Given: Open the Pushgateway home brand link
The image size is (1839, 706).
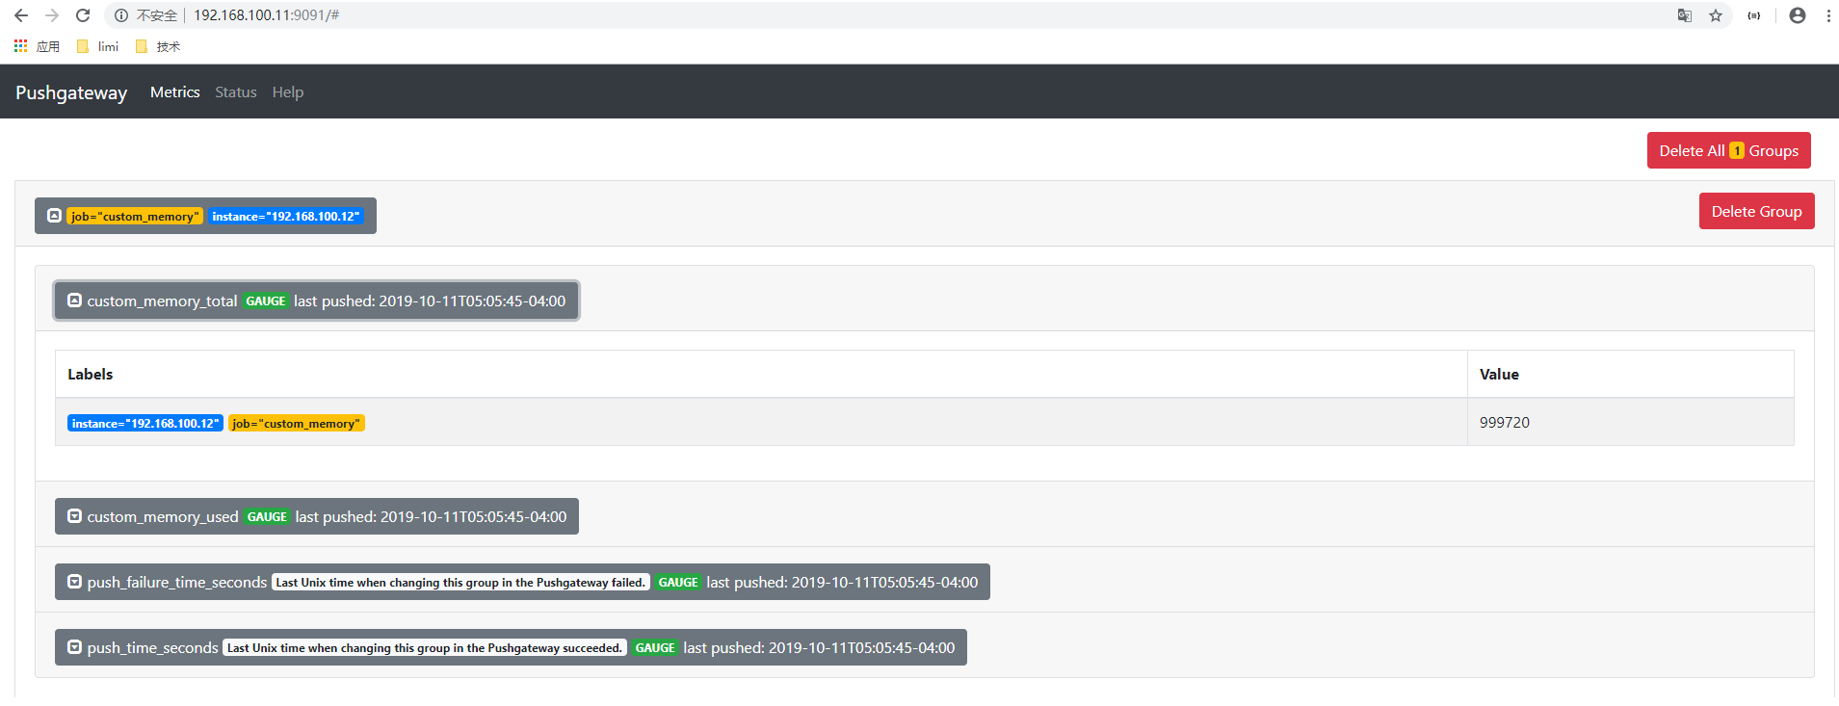Looking at the screenshot, I should coord(71,92).
